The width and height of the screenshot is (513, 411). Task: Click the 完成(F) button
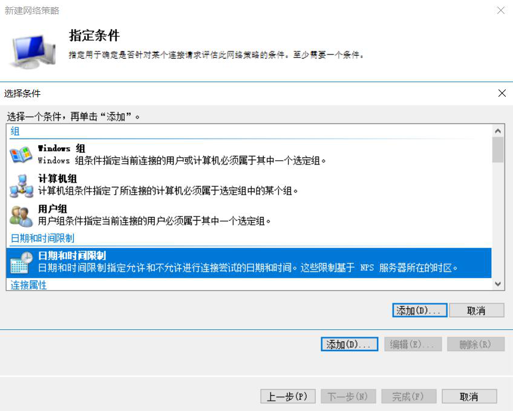pos(409,396)
